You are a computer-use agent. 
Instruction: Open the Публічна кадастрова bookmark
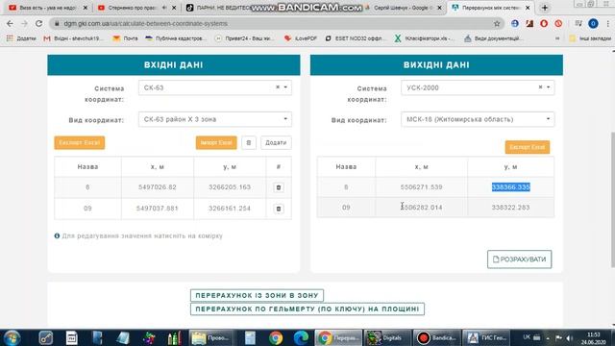175,38
